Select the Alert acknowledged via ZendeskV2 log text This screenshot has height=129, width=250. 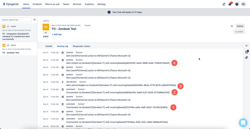[121, 85]
